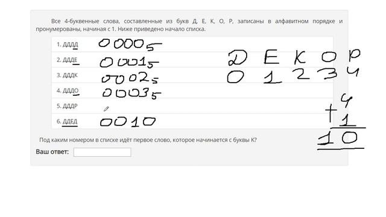
Task: Select the list row "3. ДДДК"
Action: tap(192, 75)
